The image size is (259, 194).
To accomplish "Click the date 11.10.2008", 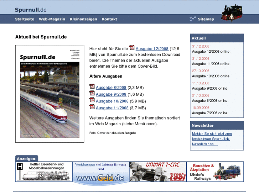I will tap(201, 83).
